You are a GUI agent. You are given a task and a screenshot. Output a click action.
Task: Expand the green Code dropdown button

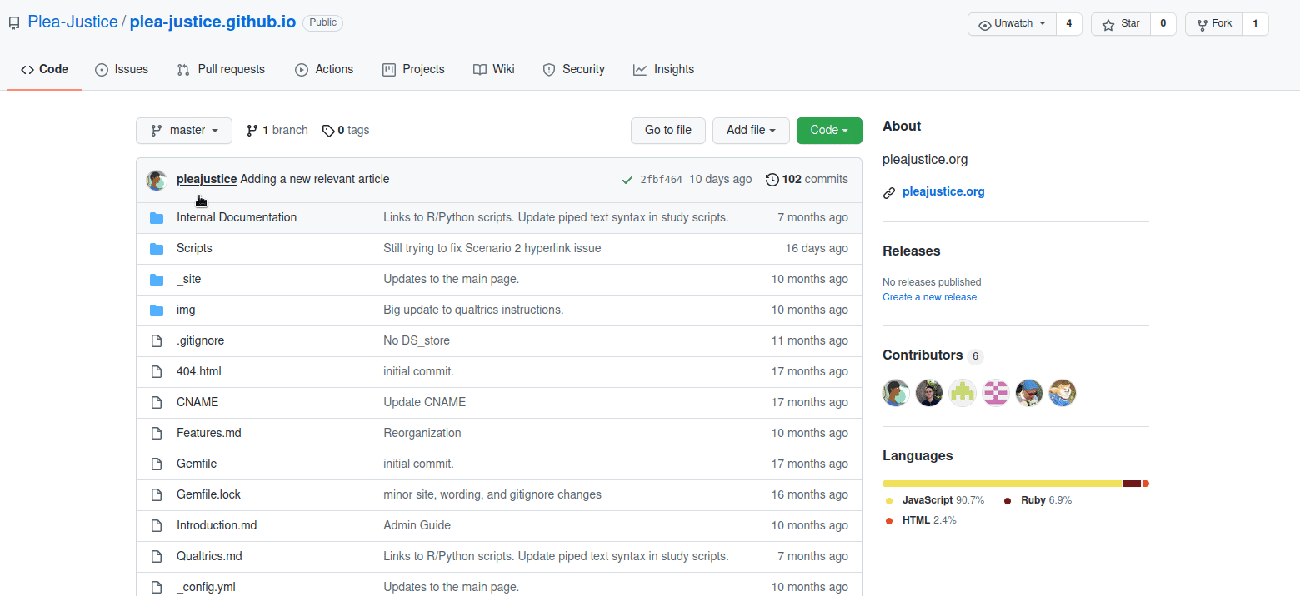829,131
